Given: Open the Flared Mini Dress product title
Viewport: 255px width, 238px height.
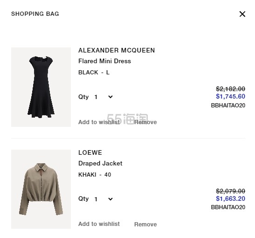Looking at the screenshot, I should (104, 61).
